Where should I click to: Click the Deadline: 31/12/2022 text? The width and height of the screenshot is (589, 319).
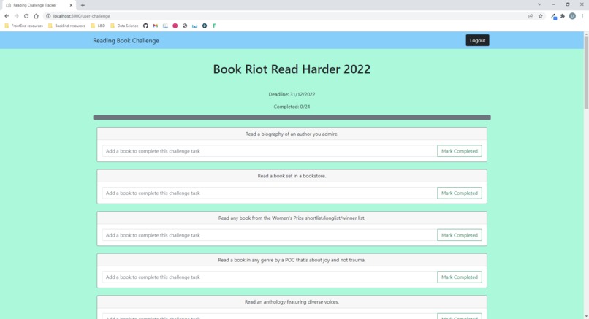click(x=292, y=95)
